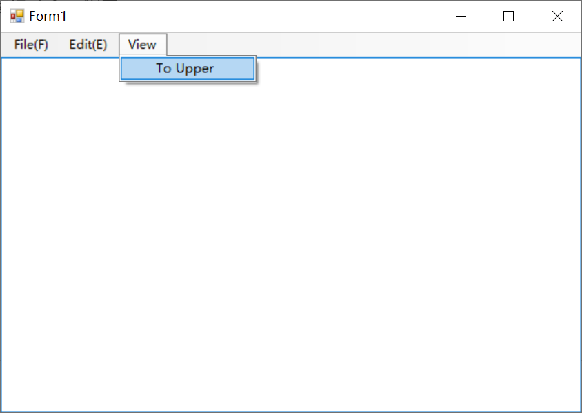Minimize the Form1 window
Viewport: 582px width, 413px height.
(x=461, y=16)
